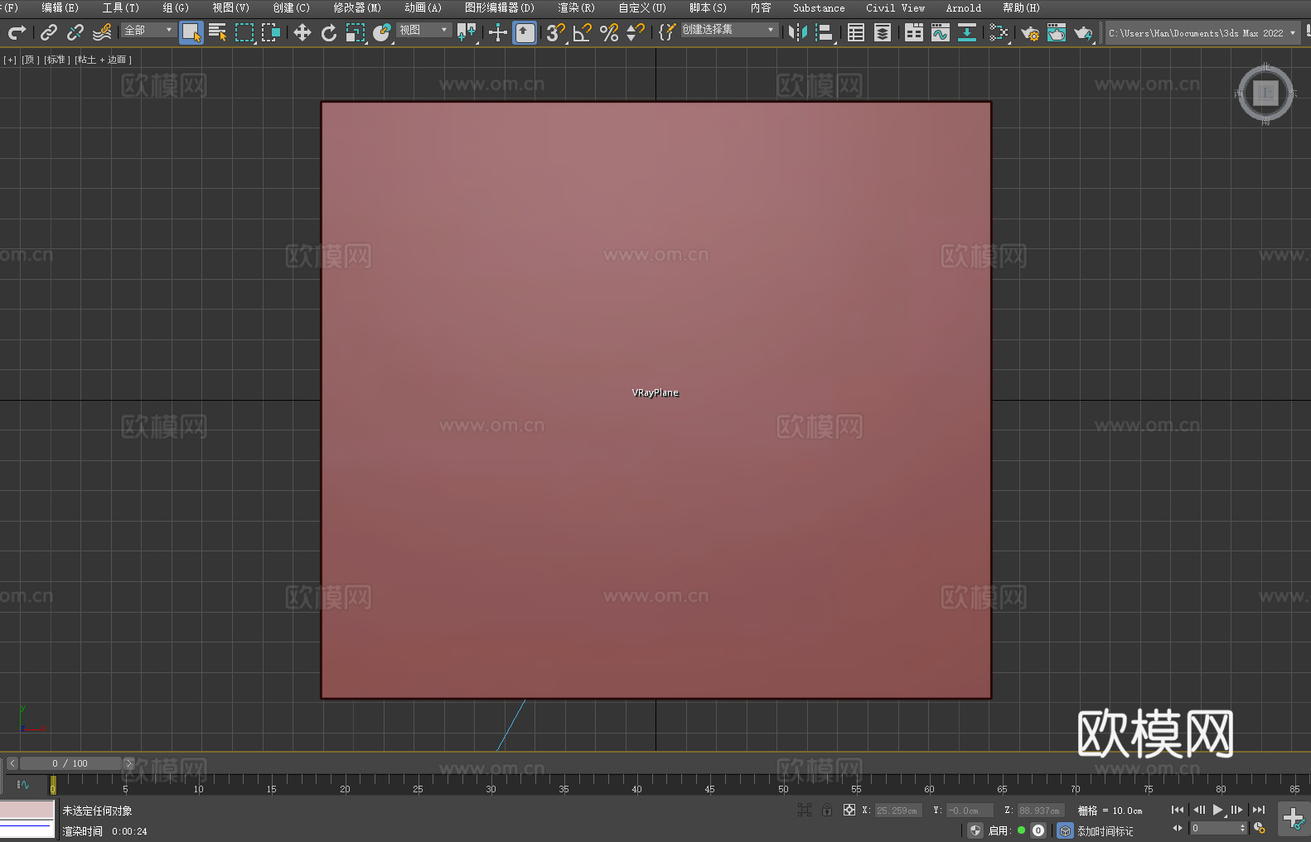Toggle Selection Lock icon
Screen dimensions: 1311x842
827,810
